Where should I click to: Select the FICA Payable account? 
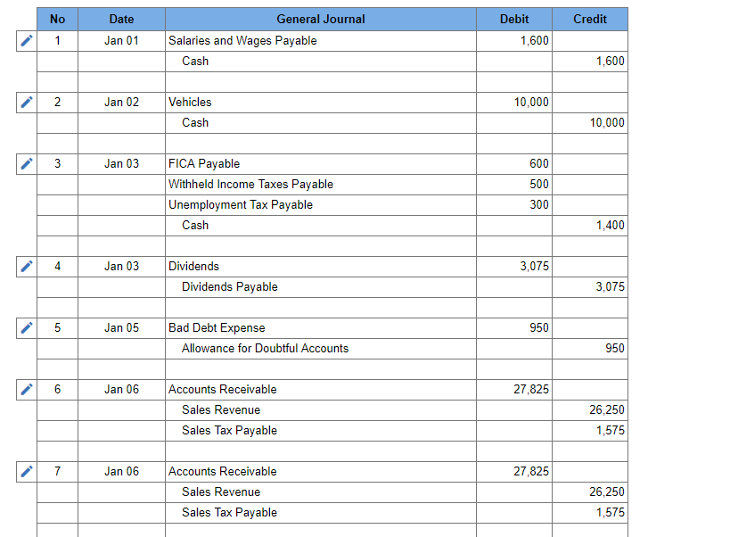[x=321, y=164]
